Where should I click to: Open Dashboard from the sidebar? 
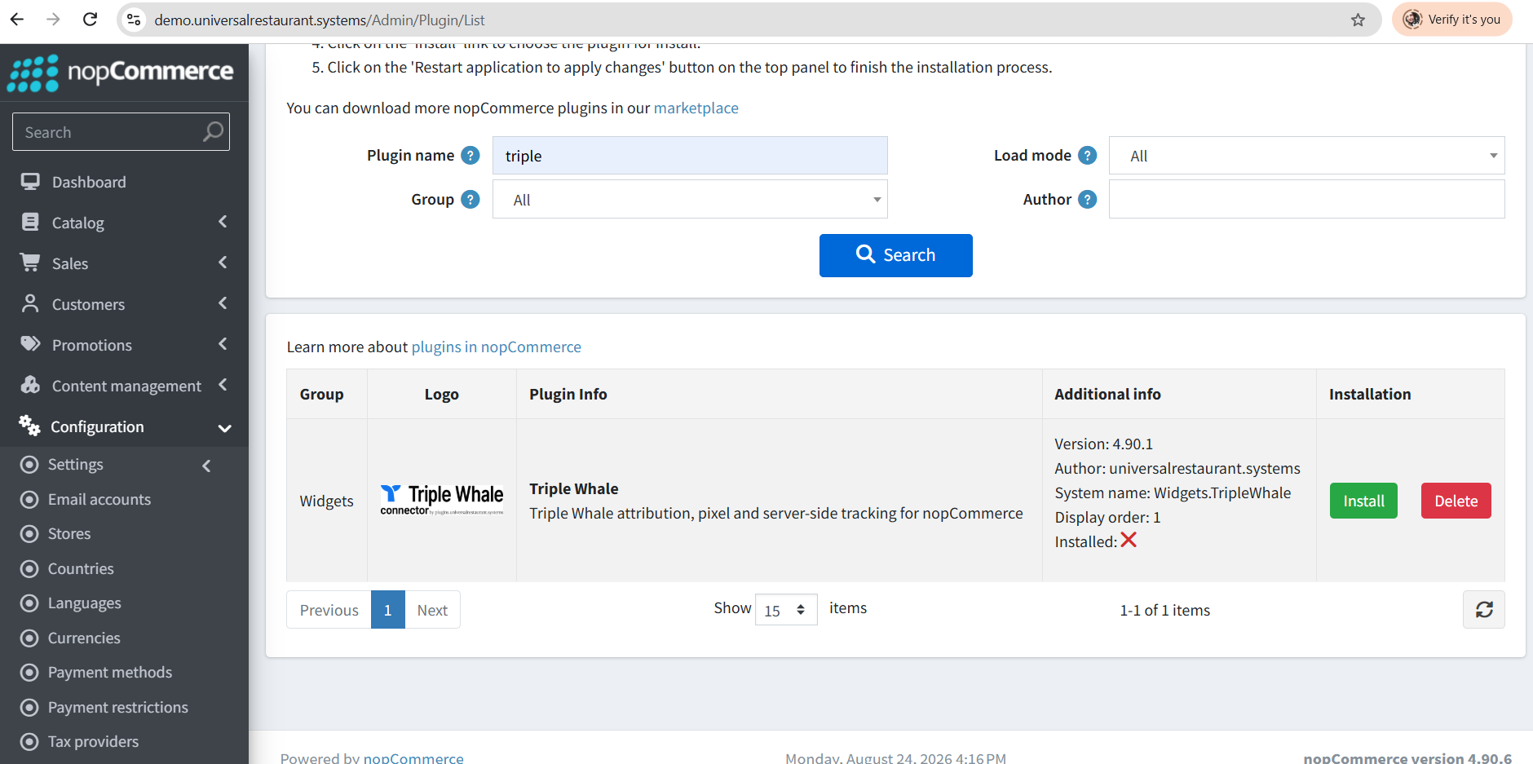[124, 182]
